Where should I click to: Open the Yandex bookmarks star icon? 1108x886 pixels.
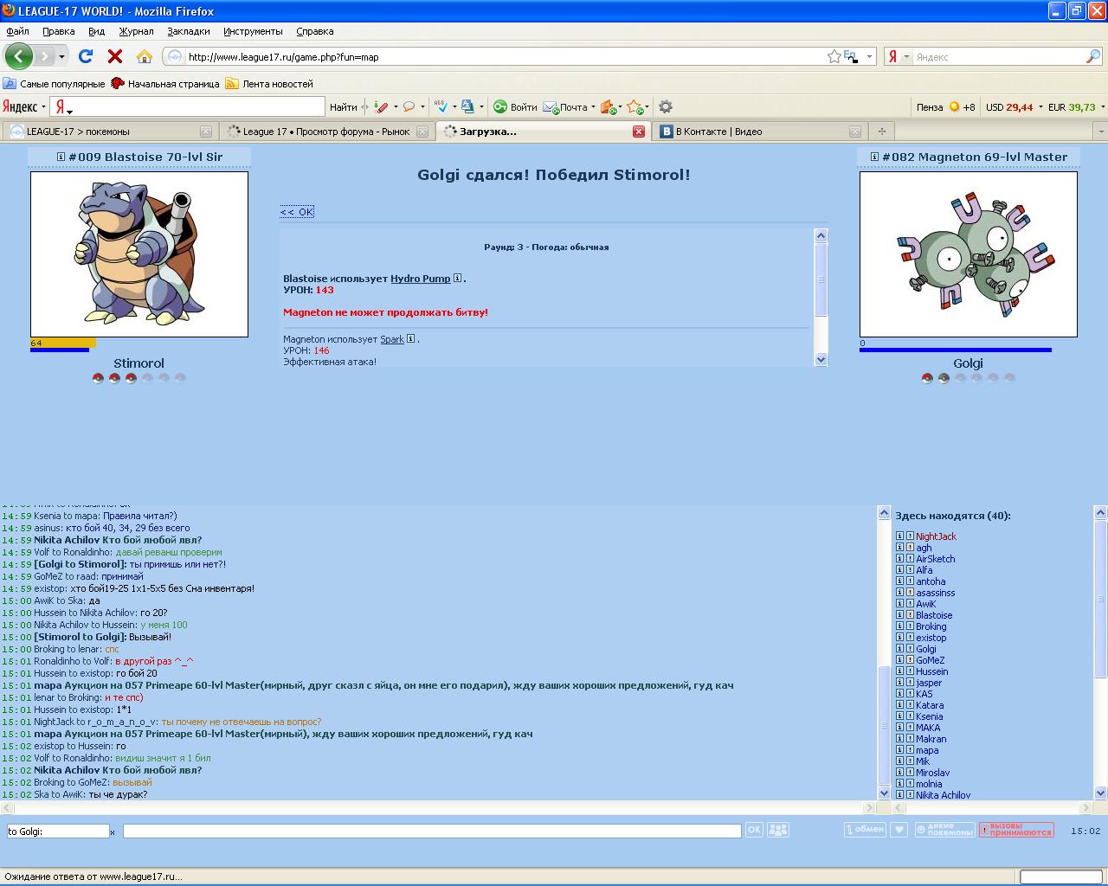point(635,107)
